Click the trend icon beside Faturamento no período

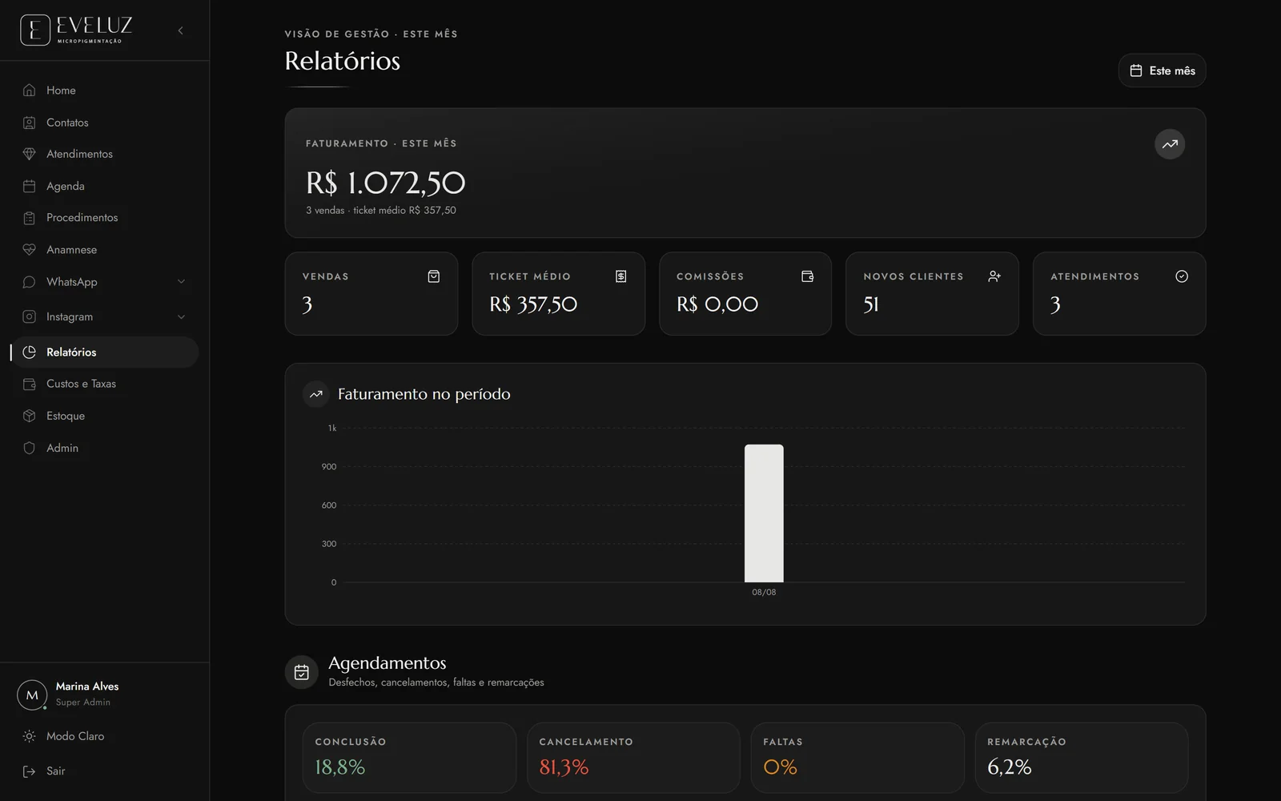point(316,394)
